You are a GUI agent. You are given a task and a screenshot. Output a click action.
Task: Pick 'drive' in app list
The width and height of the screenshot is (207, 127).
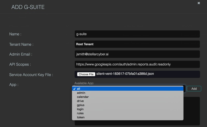(x=128, y=101)
